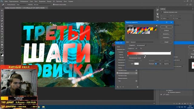194x109 pixels.
Task: Click move effect up arrow in Layer Style
Action: pyautogui.click(x=120, y=87)
